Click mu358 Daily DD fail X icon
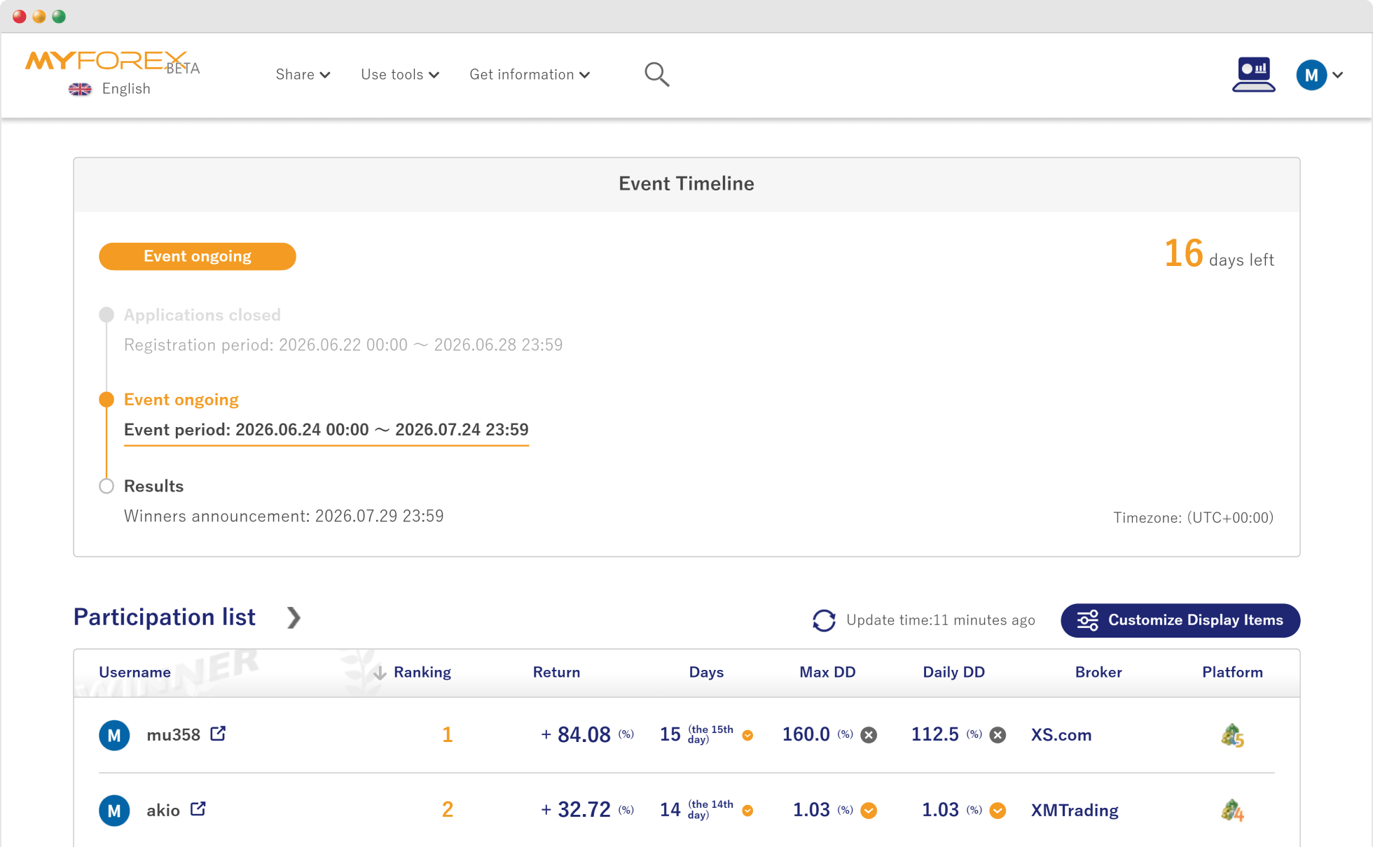1373x847 pixels. 998,735
